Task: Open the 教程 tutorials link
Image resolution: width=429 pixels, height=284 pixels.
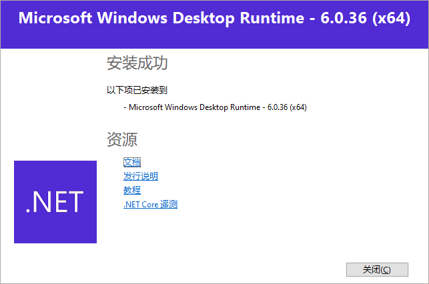Action: tap(132, 190)
